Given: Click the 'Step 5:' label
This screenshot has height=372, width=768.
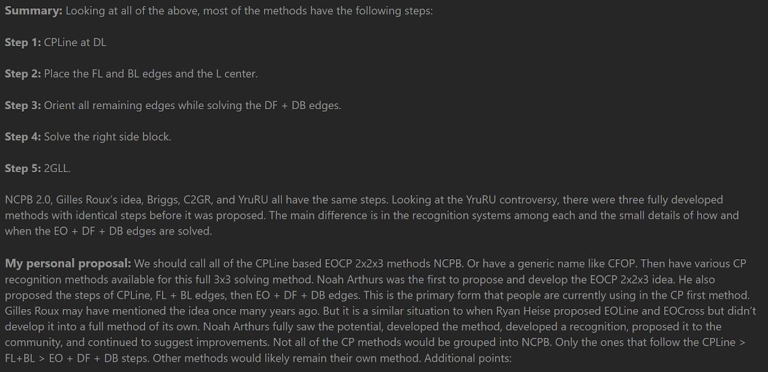Looking at the screenshot, I should click(x=23, y=169).
